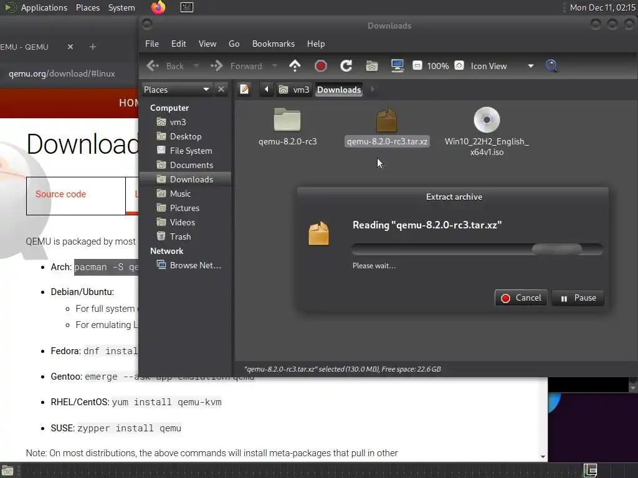This screenshot has width=638, height=478.
Task: Click the clock showing Mon Dec 11
Action: [602, 7]
